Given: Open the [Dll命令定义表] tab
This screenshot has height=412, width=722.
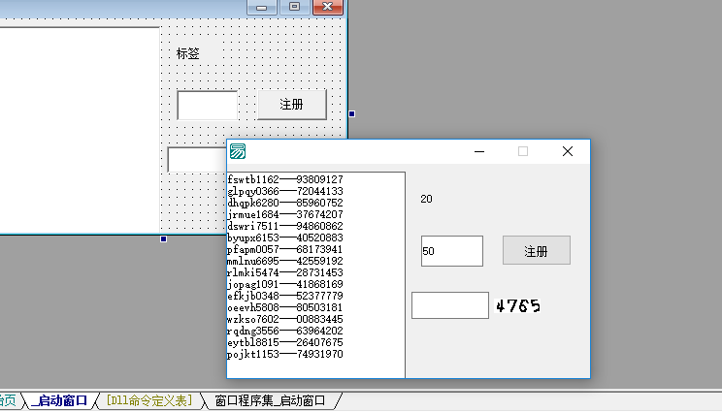Looking at the screenshot, I should [150, 400].
